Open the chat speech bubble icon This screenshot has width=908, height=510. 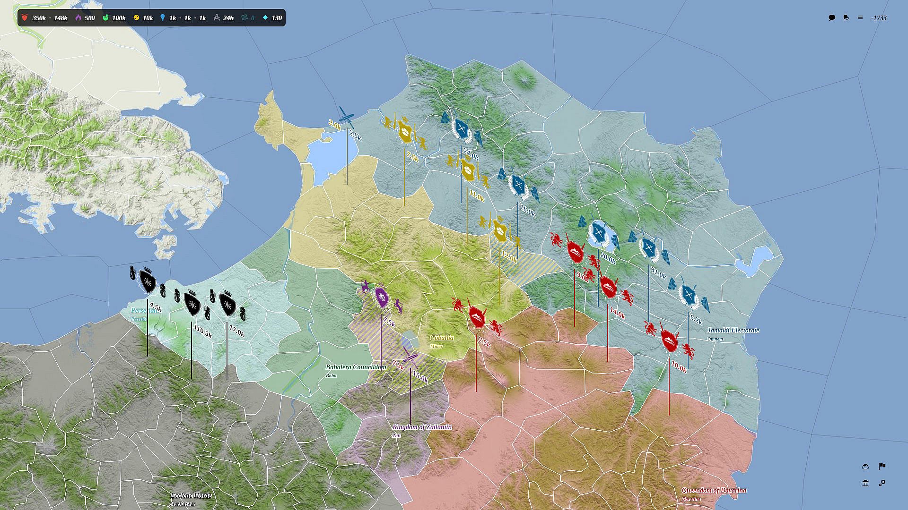(x=832, y=17)
